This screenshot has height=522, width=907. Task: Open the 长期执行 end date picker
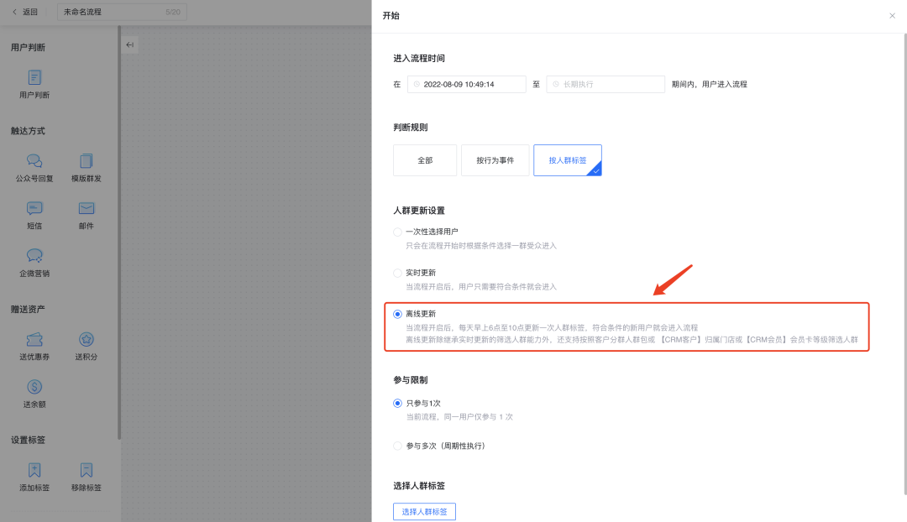605,84
